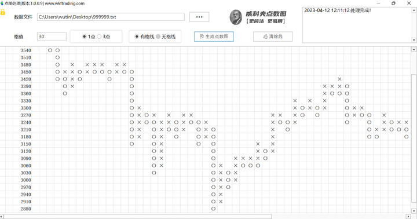This screenshot has width=417, height=219.
Task: Click the 3030 price row label
Action: point(26,173)
